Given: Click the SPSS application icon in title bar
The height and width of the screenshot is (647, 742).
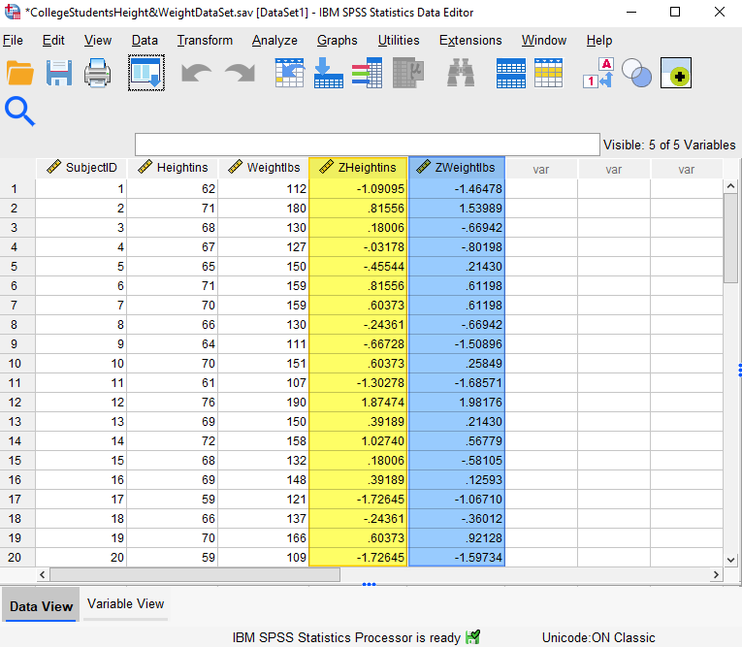Looking at the screenshot, I should (x=13, y=12).
